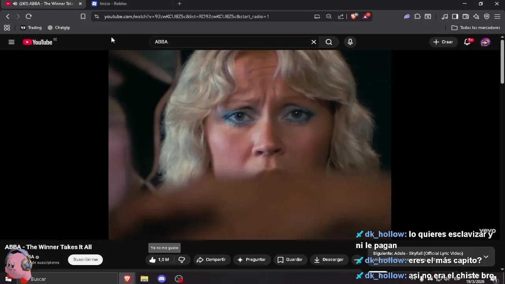Viewport: 505px width, 284px height.
Task: Expand the Siguiente up-next panel chevron
Action: (486, 256)
